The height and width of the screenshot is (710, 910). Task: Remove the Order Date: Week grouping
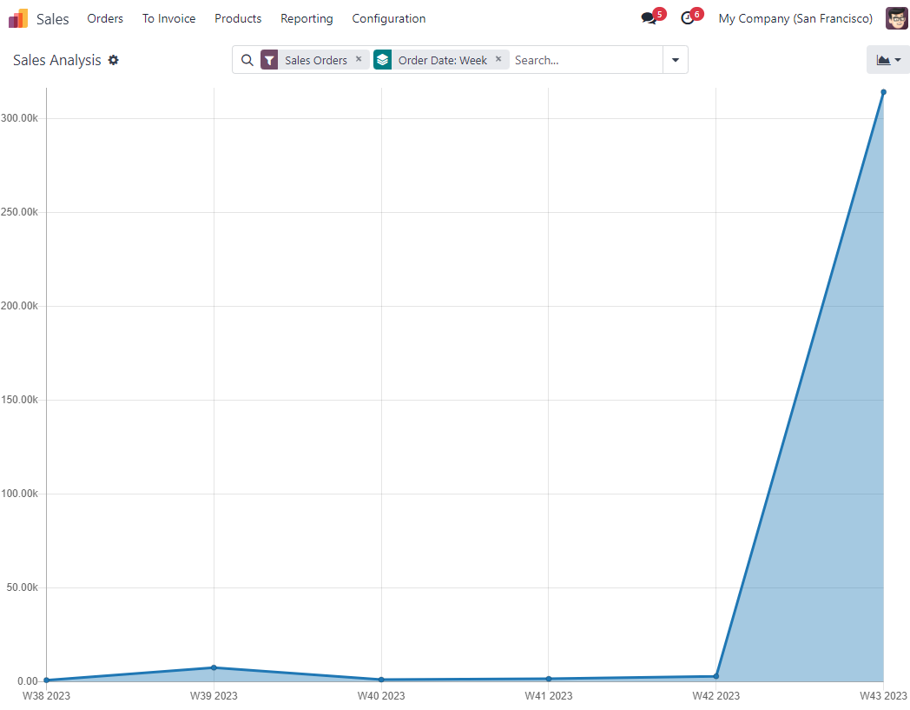pyautogui.click(x=498, y=59)
